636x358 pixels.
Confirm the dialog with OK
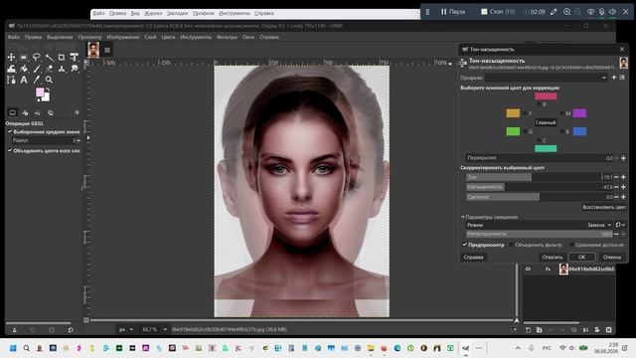(x=581, y=257)
